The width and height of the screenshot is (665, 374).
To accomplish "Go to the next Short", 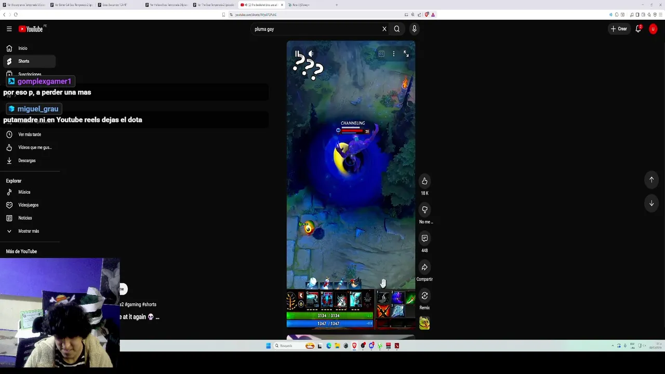I will [651, 203].
